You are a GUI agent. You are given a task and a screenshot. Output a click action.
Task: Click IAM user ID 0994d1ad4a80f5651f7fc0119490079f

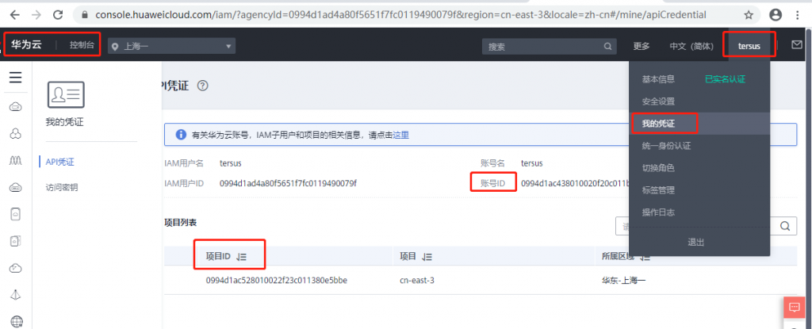[288, 183]
